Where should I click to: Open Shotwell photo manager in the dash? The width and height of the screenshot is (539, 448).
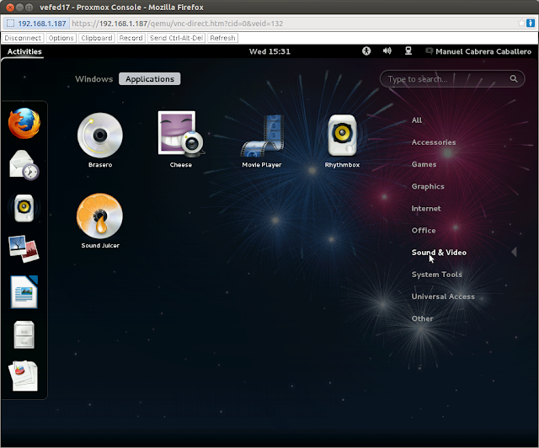24,249
